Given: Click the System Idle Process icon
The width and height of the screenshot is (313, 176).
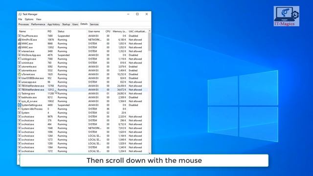Looking at the screenshot, I should (x=20, y=109).
